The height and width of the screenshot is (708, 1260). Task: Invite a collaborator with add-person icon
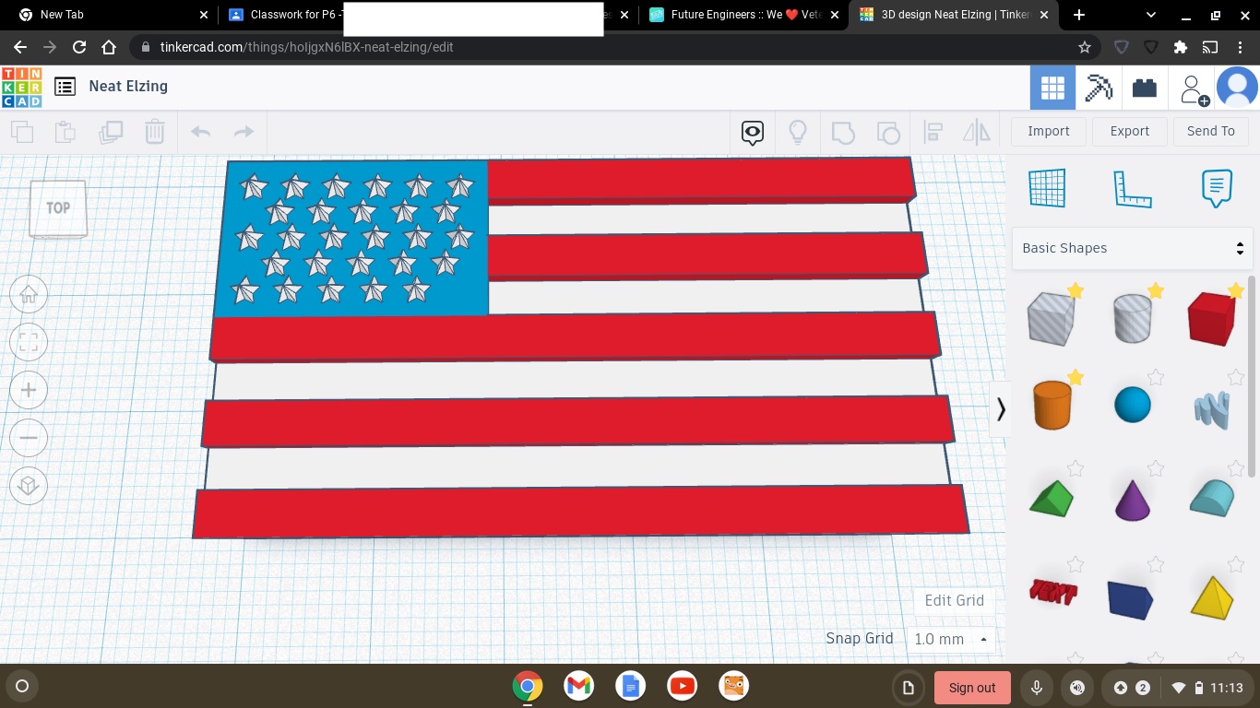tap(1193, 89)
